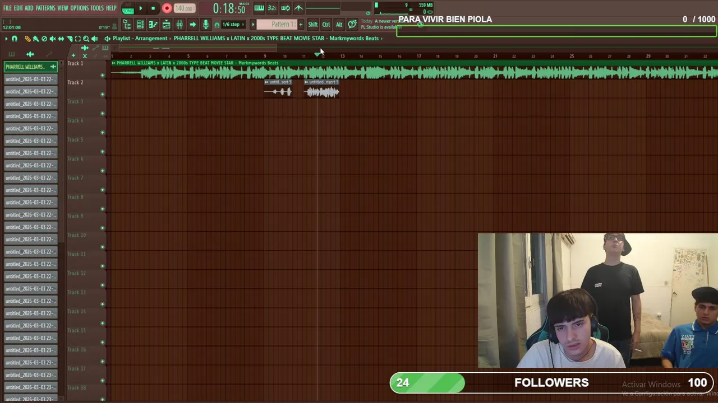Click the master volume slider
718x403 pixels.
click(323, 8)
